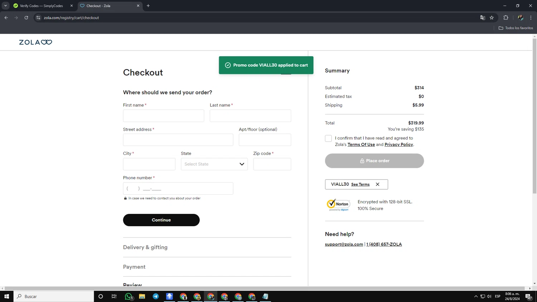This screenshot has height=302, width=537.
Task: Click the ESP language indicator
Action: [498, 296]
